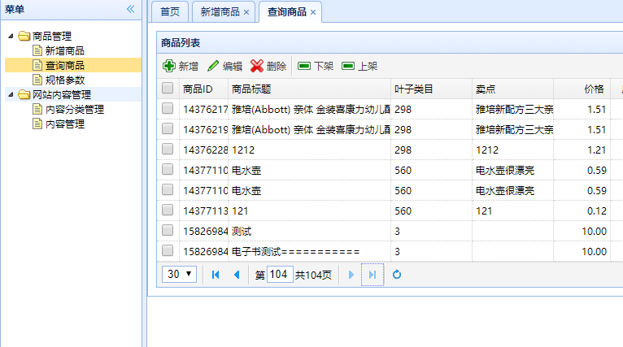Check row titled 测试
This screenshot has height=347, width=623.
point(168,230)
